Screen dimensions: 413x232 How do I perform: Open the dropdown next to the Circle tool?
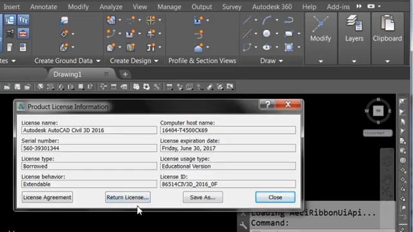[x=277, y=34]
